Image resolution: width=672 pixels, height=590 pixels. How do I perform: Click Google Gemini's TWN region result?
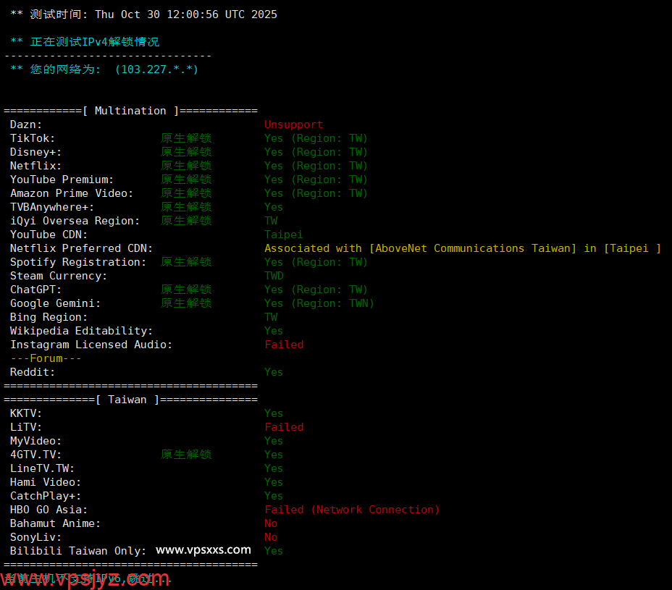319,303
